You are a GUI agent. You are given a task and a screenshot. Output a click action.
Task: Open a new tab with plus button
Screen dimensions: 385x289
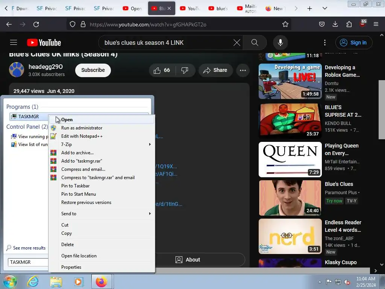(310, 9)
